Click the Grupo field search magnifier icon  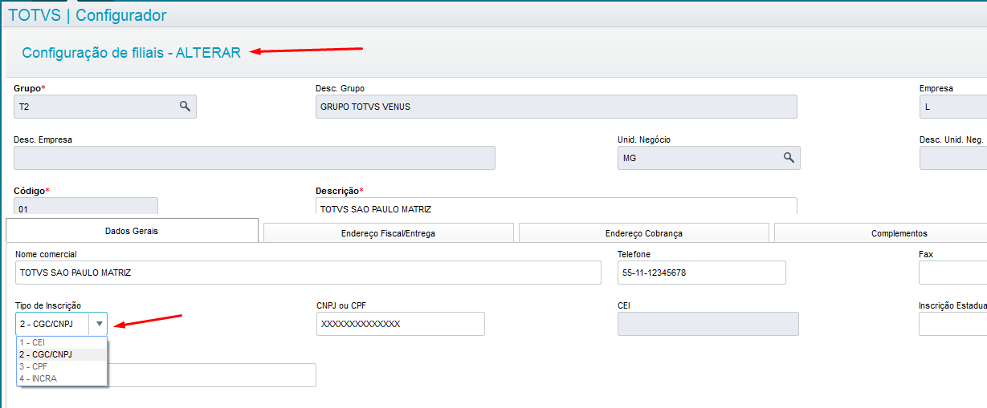[x=185, y=106]
